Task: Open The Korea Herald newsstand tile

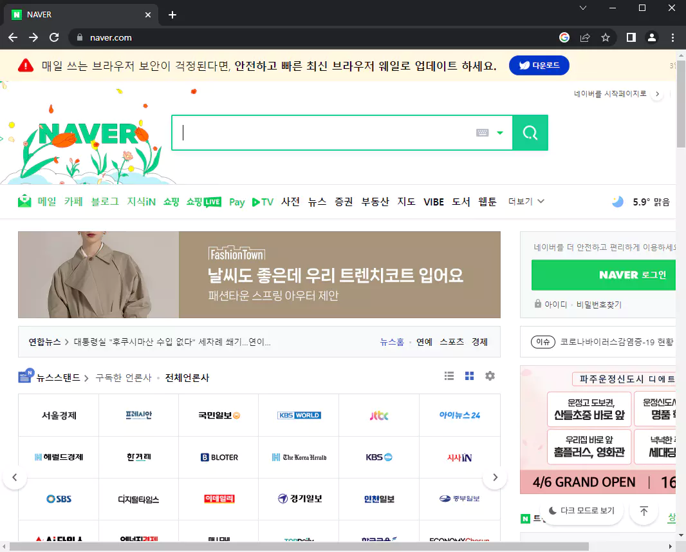Action: pos(299,457)
